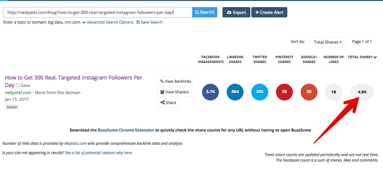Click the View Backlinks button
The image size is (383, 170).
click(176, 81)
